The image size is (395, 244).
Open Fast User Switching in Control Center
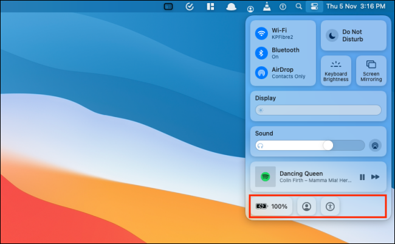pos(307,206)
